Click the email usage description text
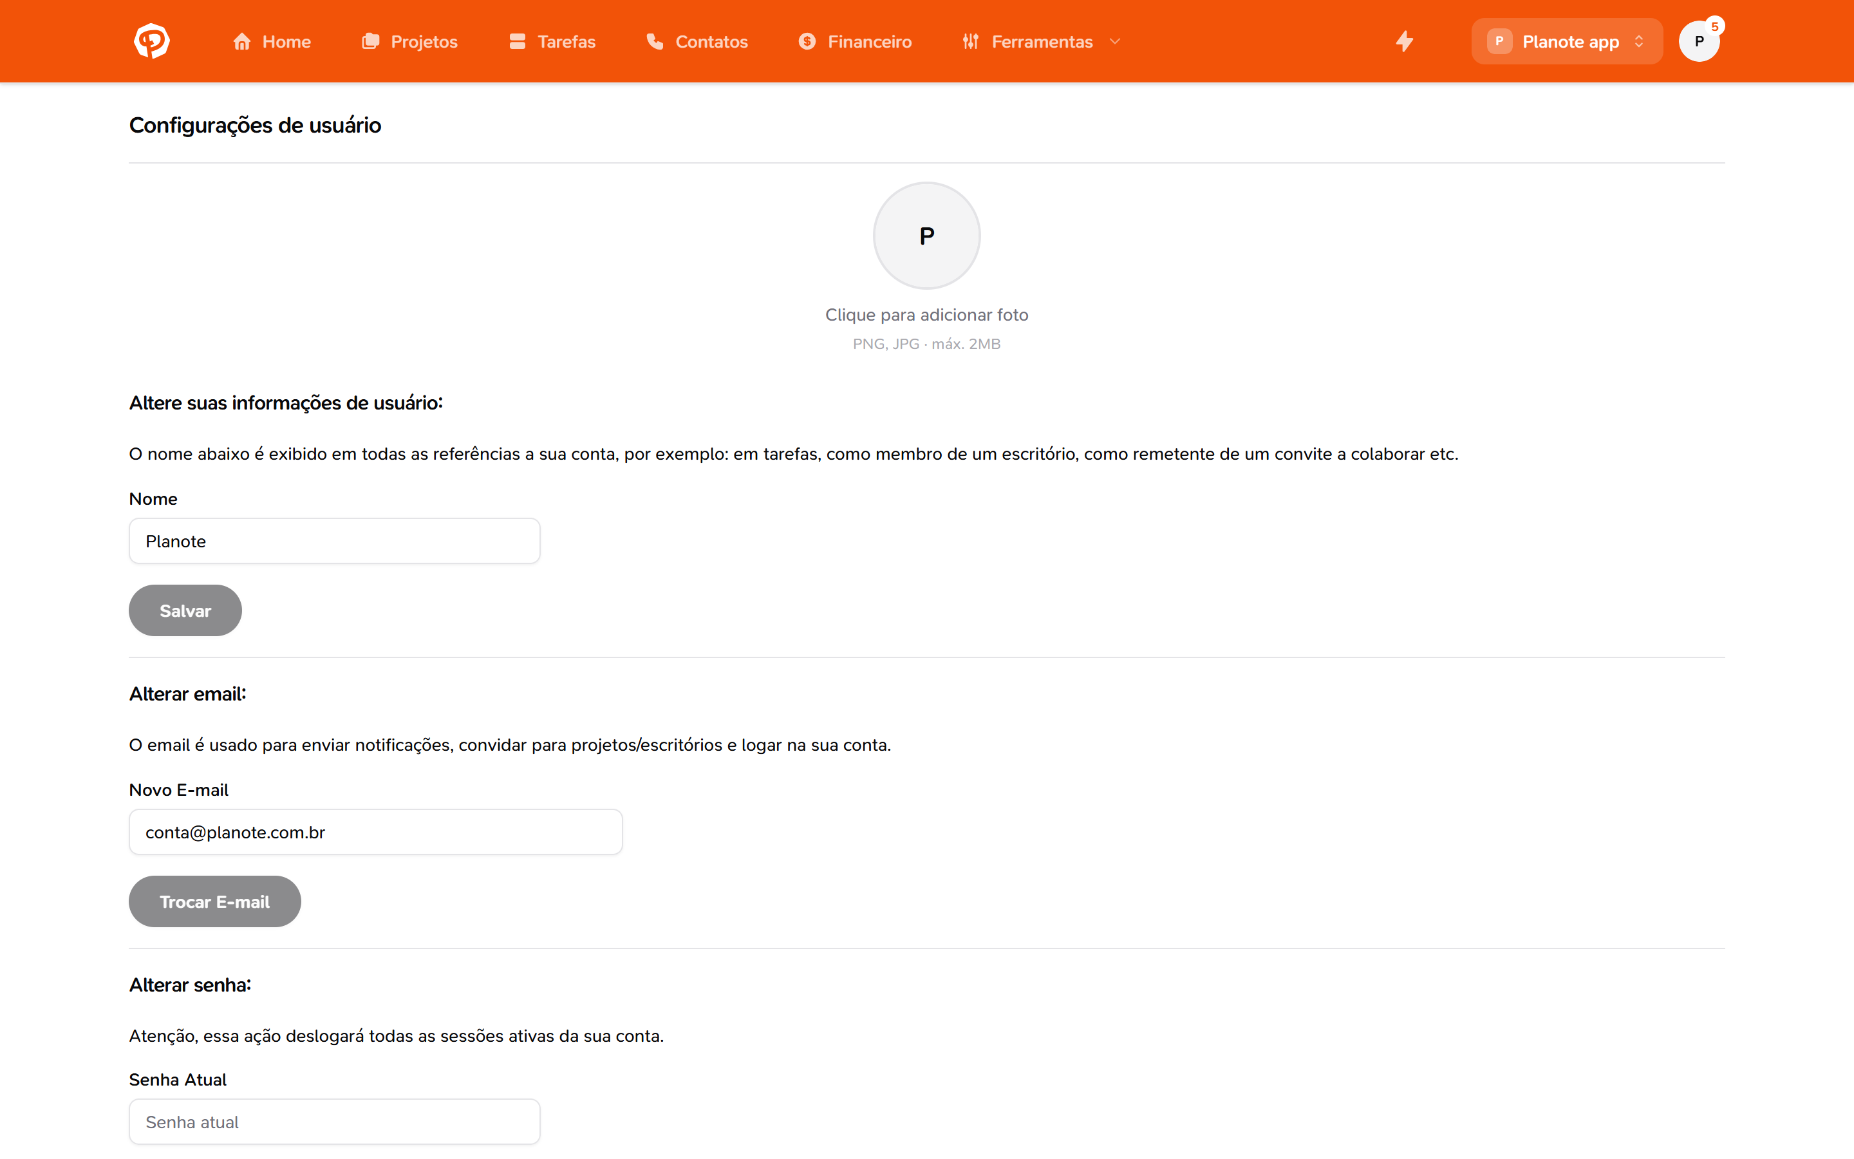This screenshot has height=1159, width=1854. click(510, 745)
